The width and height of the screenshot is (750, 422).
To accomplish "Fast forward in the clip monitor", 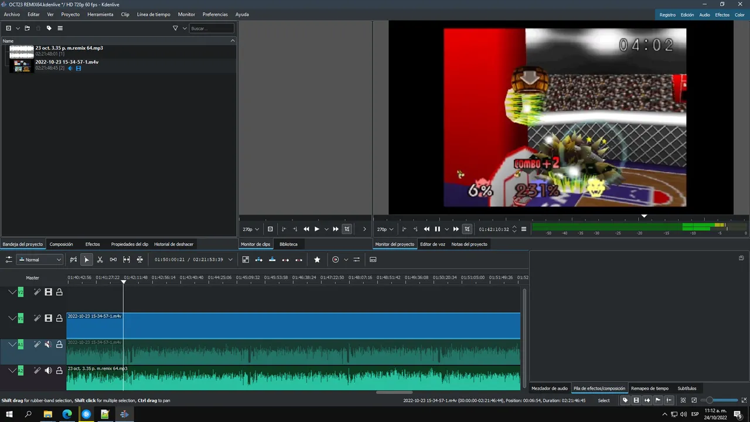I will (x=336, y=229).
